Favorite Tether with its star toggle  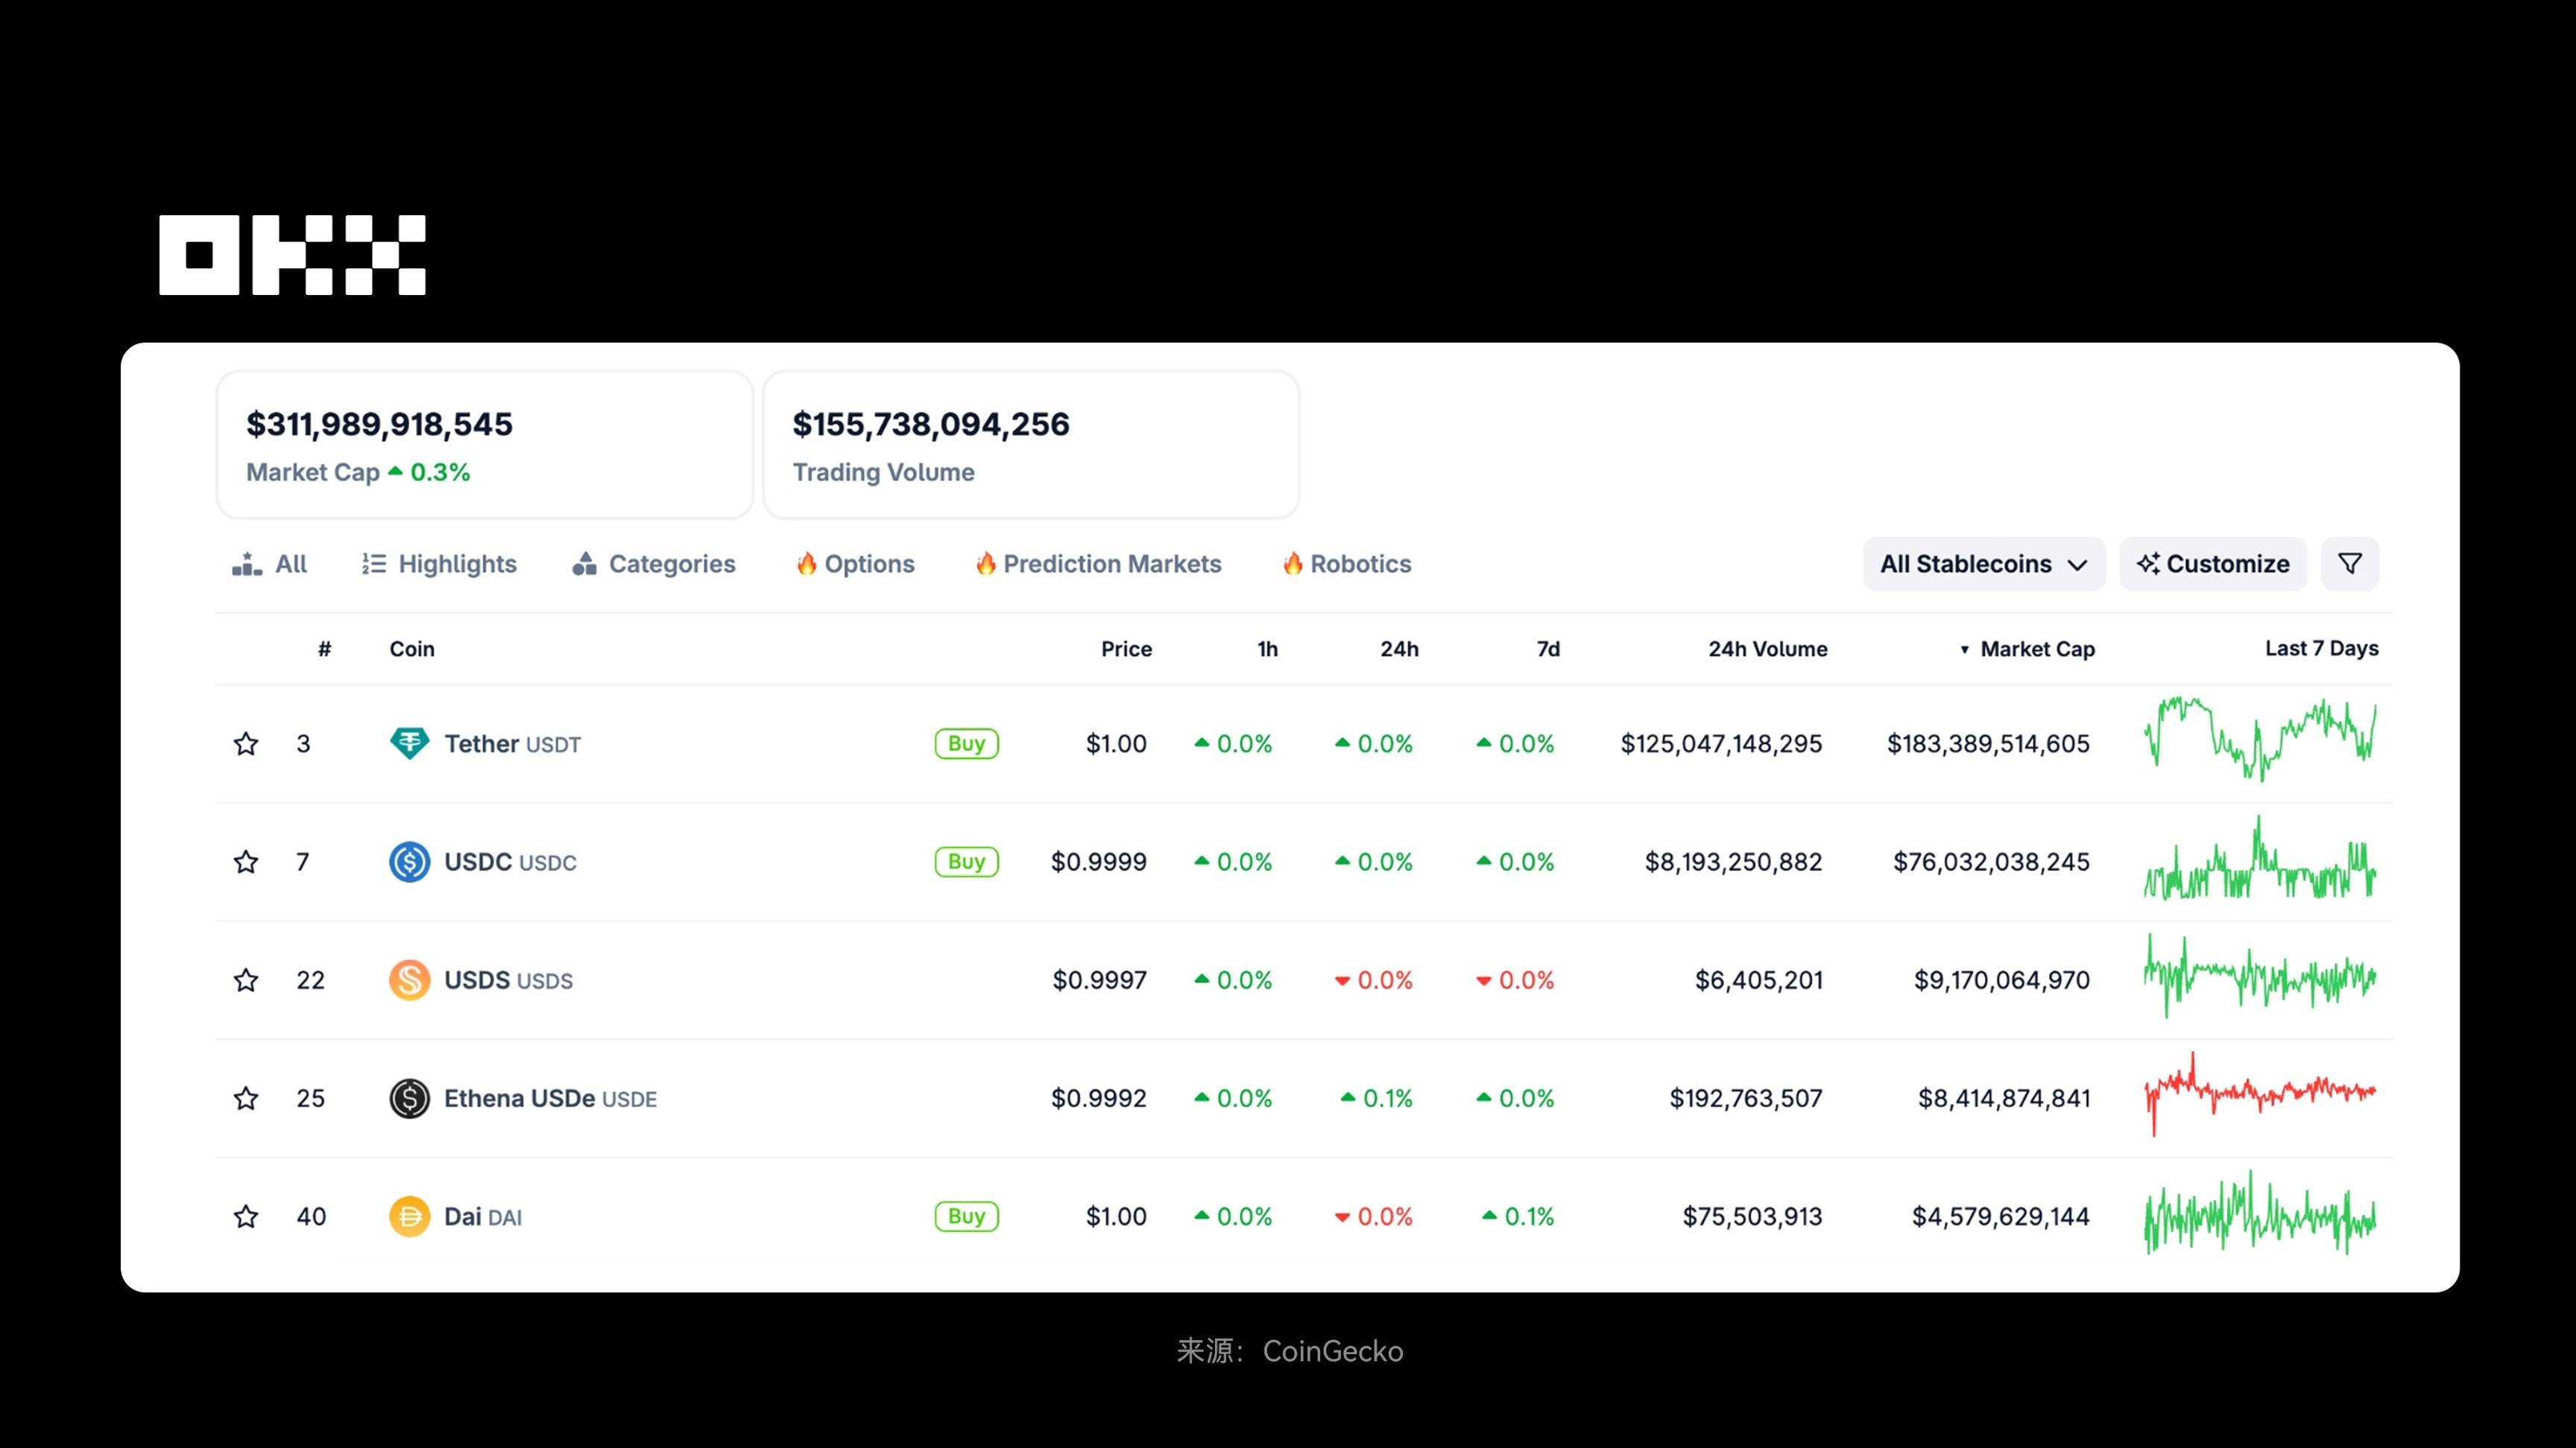tap(246, 743)
